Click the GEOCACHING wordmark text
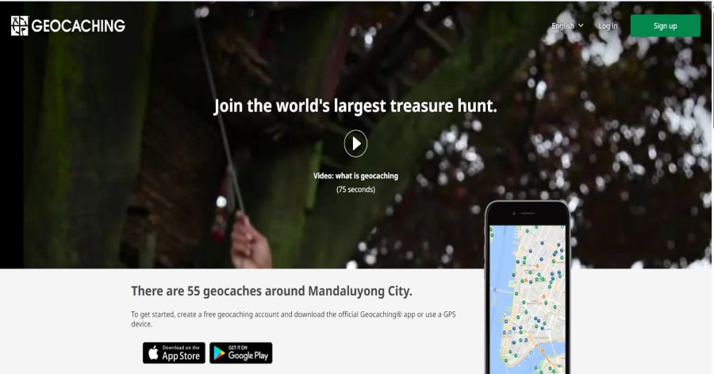Viewport: 714px width, 374px height. tap(79, 26)
